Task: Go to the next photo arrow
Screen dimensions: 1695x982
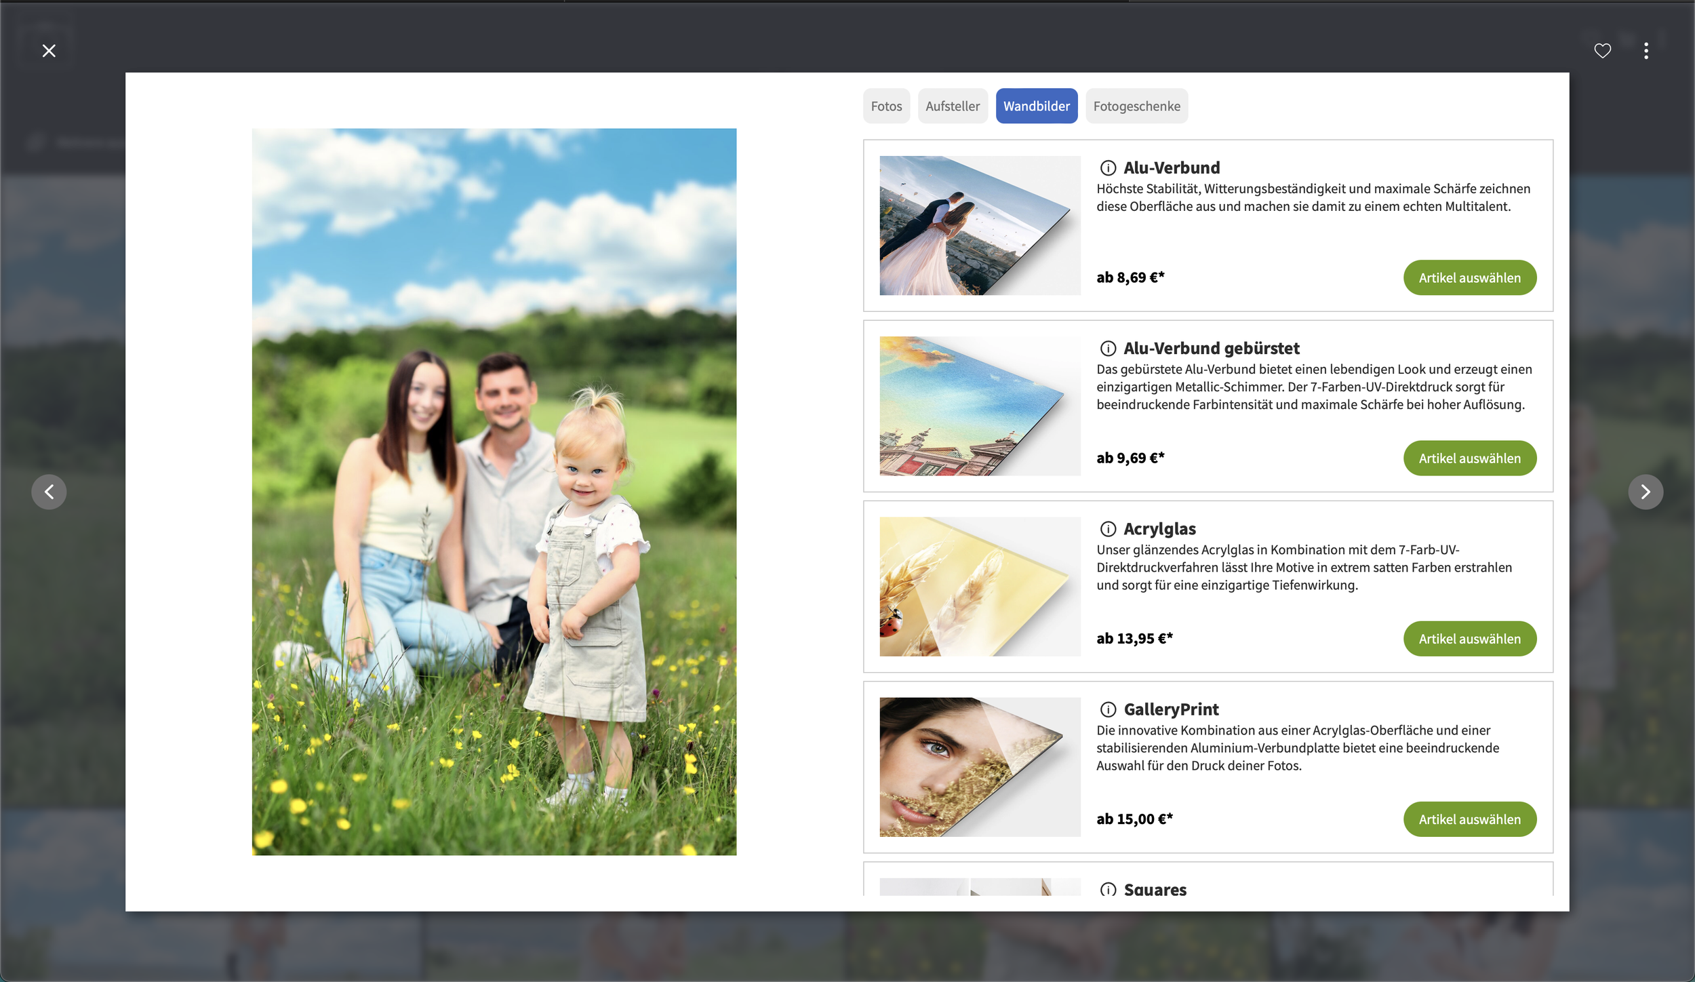Action: pos(1645,492)
